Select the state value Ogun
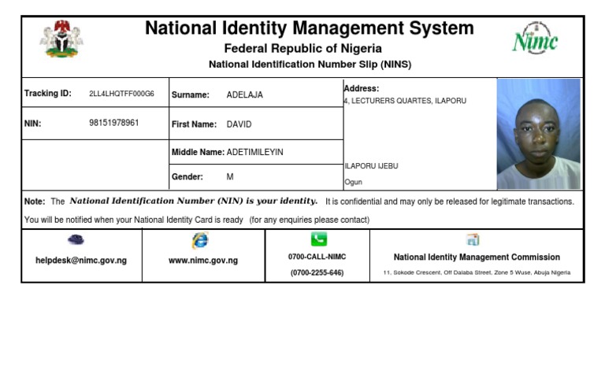Viewport: 605px width, 385px height. [354, 182]
